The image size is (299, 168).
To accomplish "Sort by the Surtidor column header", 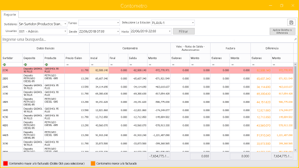I will 12,58.
